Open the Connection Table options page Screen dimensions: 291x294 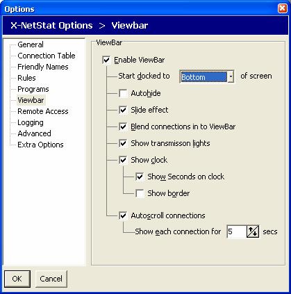pos(47,56)
